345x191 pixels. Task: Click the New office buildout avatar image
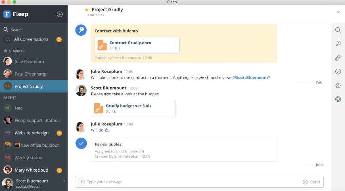click(8, 145)
